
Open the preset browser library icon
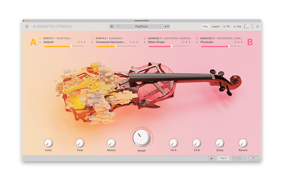click(112, 26)
